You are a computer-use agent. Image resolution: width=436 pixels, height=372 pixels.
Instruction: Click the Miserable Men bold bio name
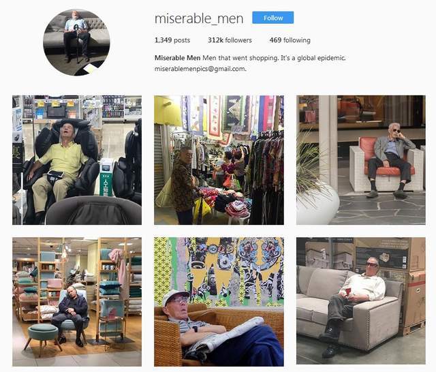coord(177,58)
